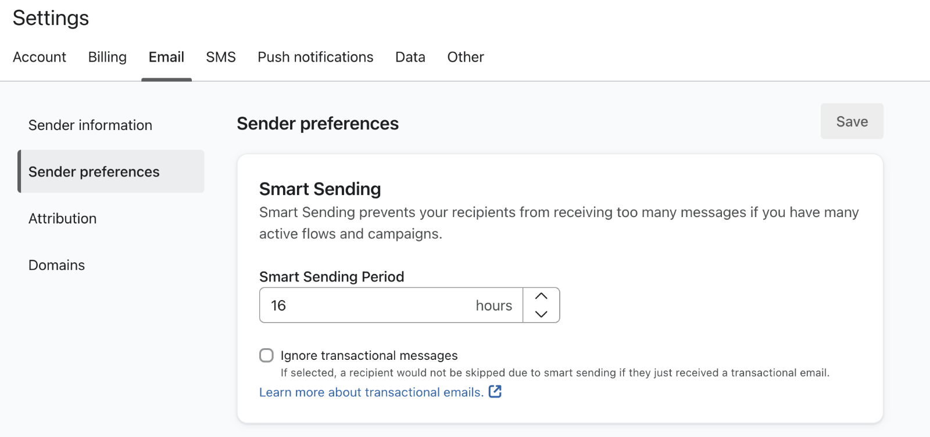Open the Other tab

466,57
